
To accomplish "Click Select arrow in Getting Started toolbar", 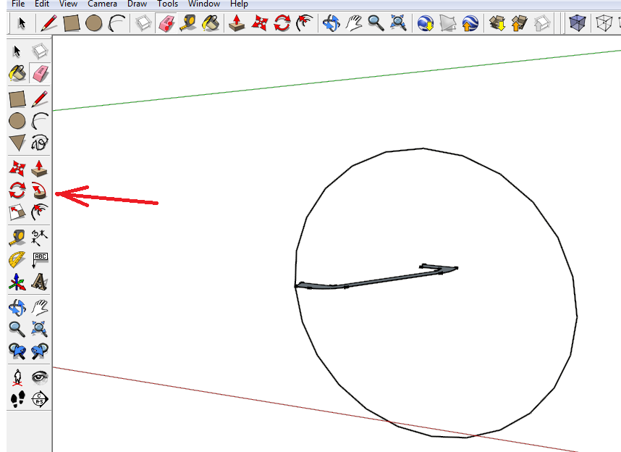I will 22,23.
